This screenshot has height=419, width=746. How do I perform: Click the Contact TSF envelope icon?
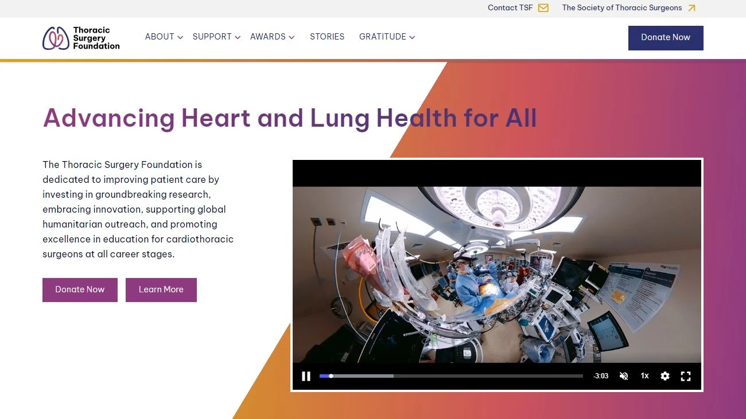coord(543,8)
